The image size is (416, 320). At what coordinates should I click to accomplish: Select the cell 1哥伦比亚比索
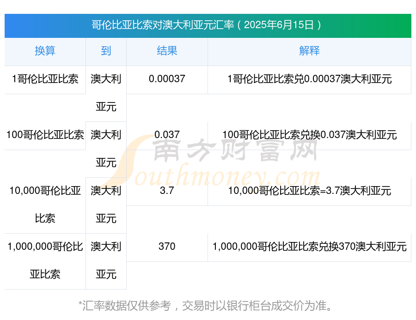(x=45, y=79)
